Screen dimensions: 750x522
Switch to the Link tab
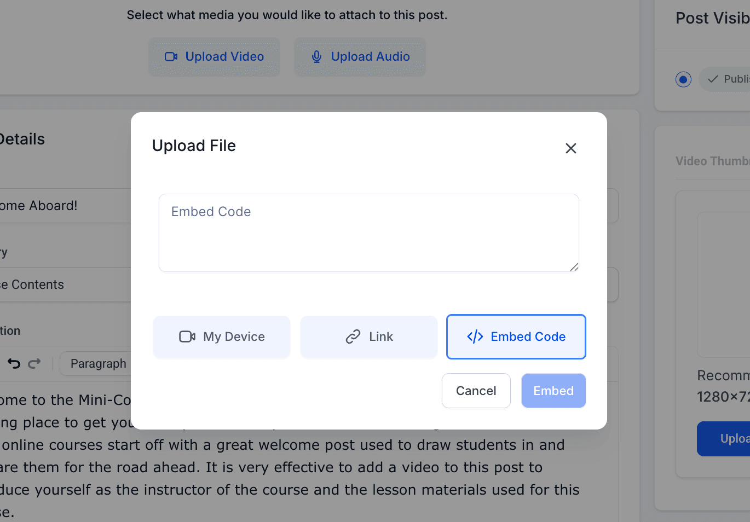(x=369, y=337)
